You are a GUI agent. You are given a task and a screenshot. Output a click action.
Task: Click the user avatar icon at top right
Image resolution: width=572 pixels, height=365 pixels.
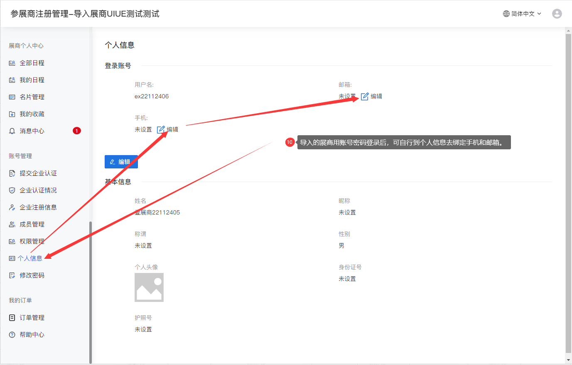point(557,14)
